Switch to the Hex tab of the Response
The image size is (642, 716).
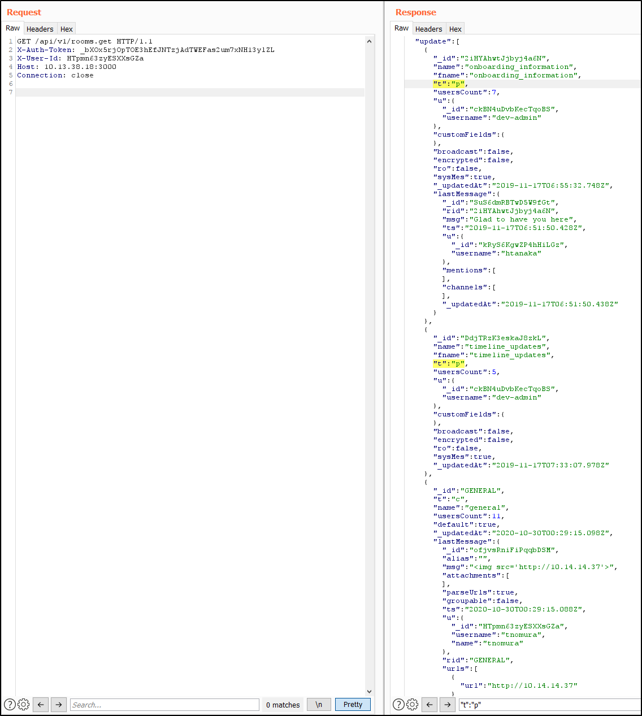click(455, 28)
